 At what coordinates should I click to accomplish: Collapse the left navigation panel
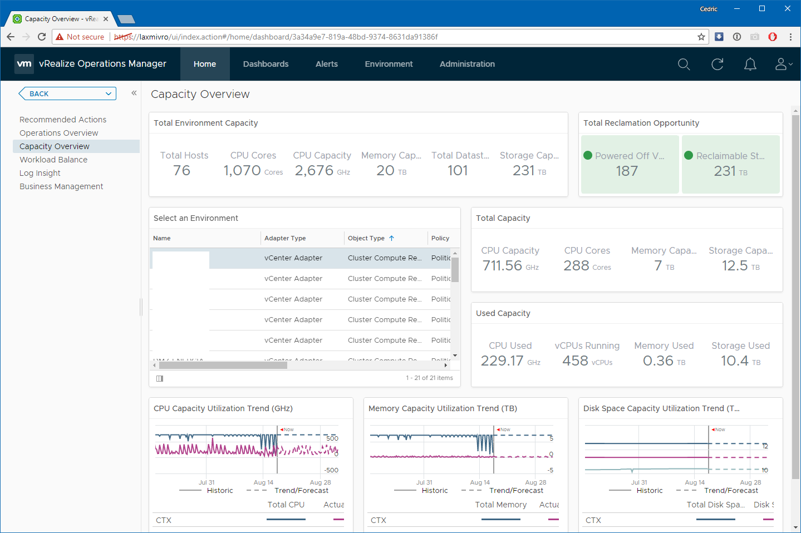coord(134,93)
